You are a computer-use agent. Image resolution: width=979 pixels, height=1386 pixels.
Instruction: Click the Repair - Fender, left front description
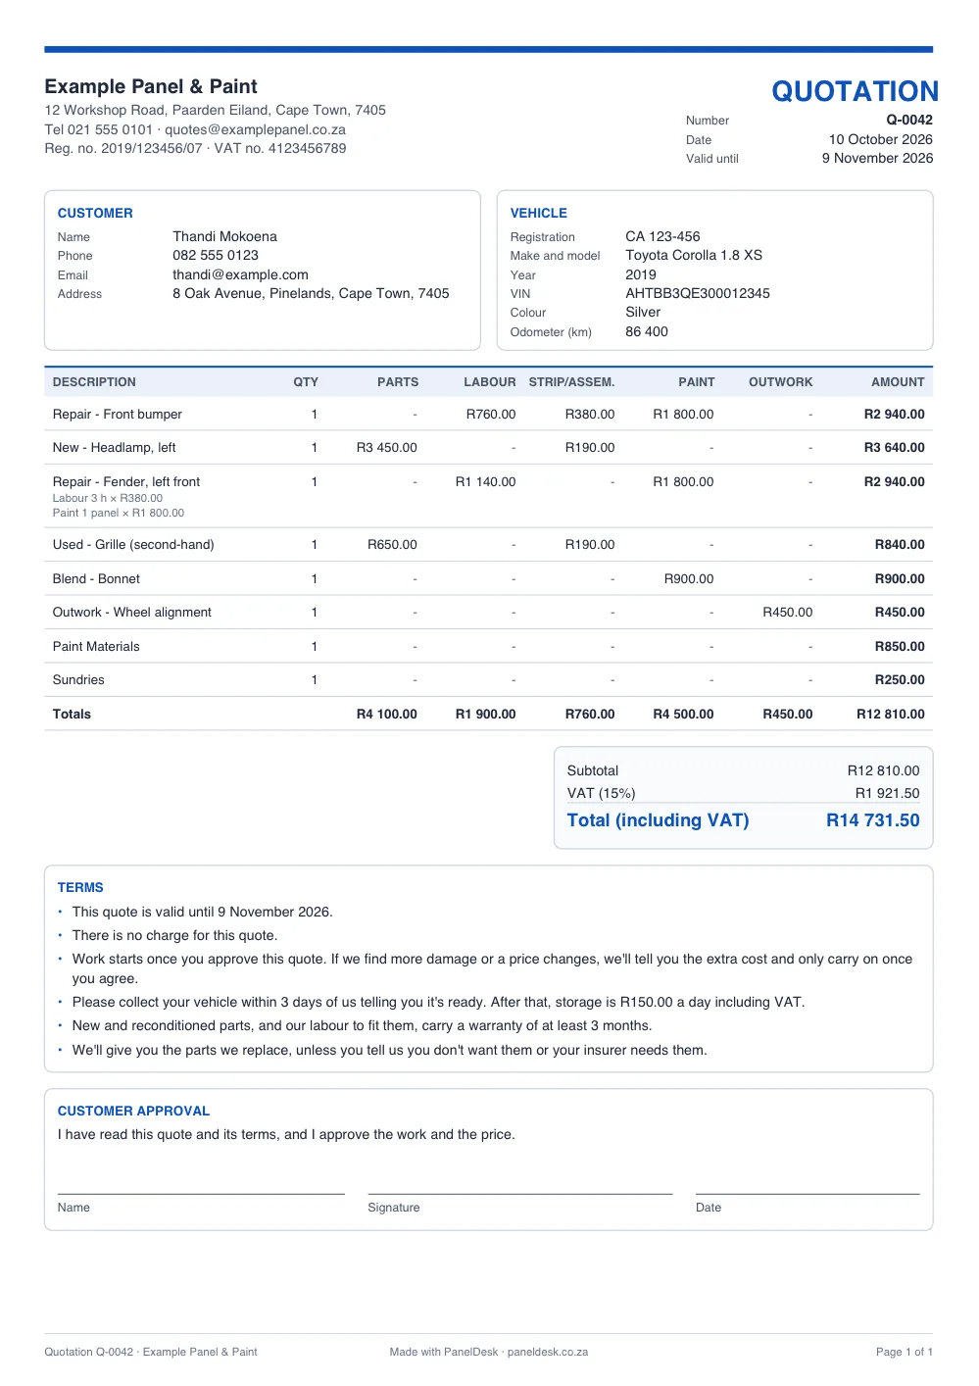pos(126,481)
